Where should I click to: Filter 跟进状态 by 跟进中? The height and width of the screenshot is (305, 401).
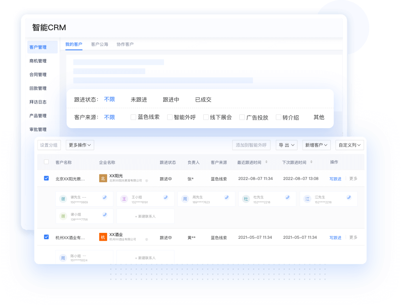click(x=171, y=100)
